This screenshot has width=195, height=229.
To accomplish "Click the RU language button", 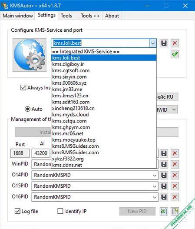I will point(167,97).
